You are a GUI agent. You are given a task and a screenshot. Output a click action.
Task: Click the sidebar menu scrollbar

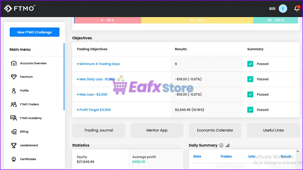pos(64,77)
